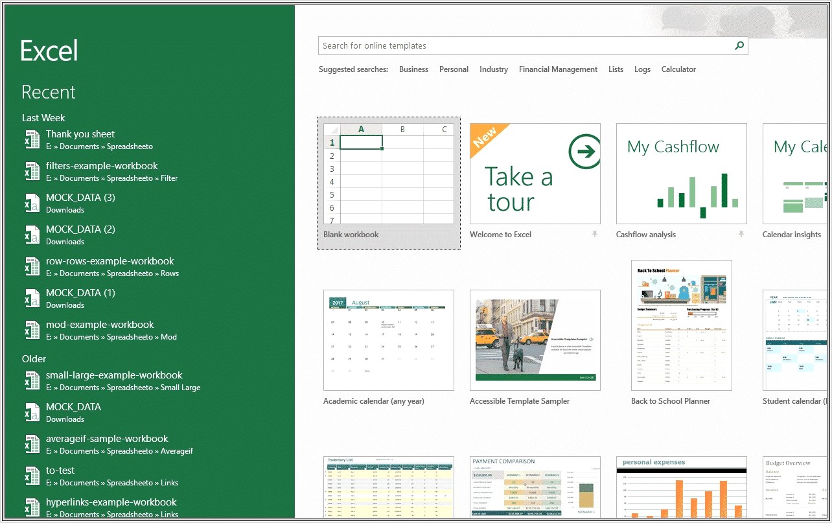Image resolution: width=832 pixels, height=523 pixels.
Task: Click the file icon beside hyperlinks-example-workbook
Action: [32, 507]
